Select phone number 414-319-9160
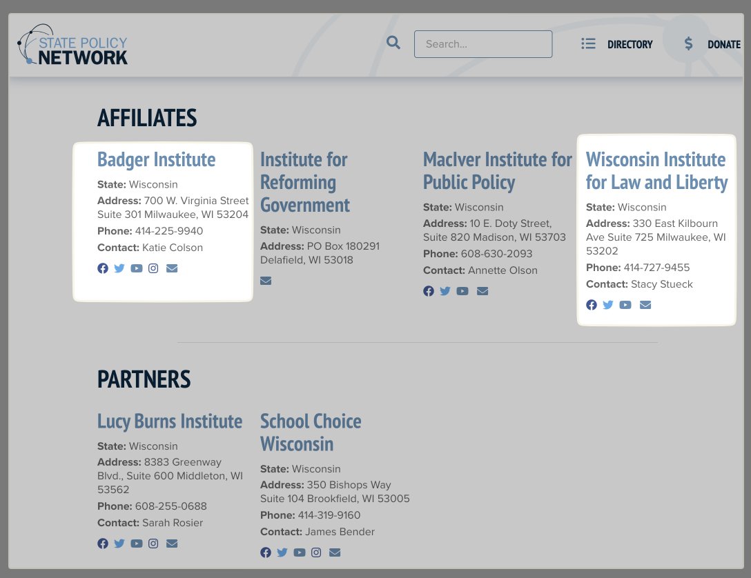The width and height of the screenshot is (751, 578). point(329,515)
